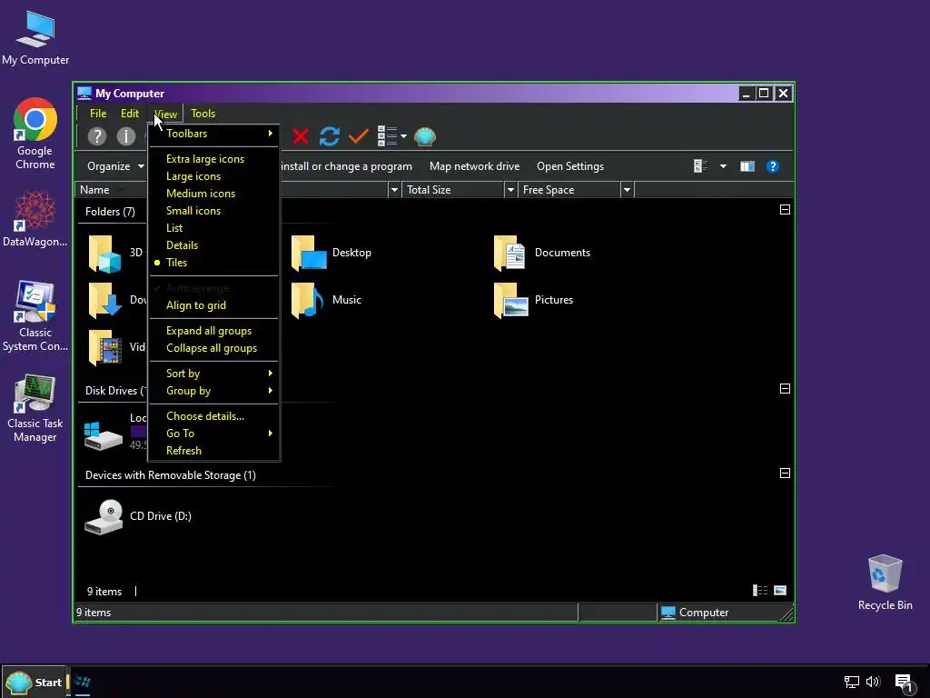Toggle Align to grid option
The height and width of the screenshot is (698, 930).
coord(214,305)
